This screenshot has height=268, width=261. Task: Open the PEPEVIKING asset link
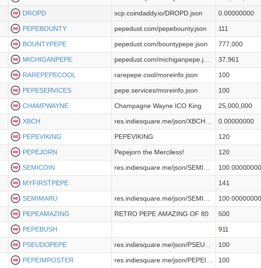(x=42, y=137)
